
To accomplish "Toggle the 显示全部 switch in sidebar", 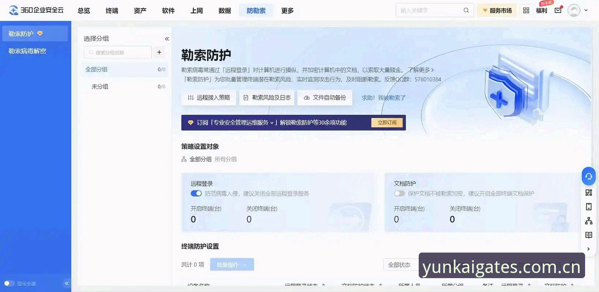I will (9, 283).
